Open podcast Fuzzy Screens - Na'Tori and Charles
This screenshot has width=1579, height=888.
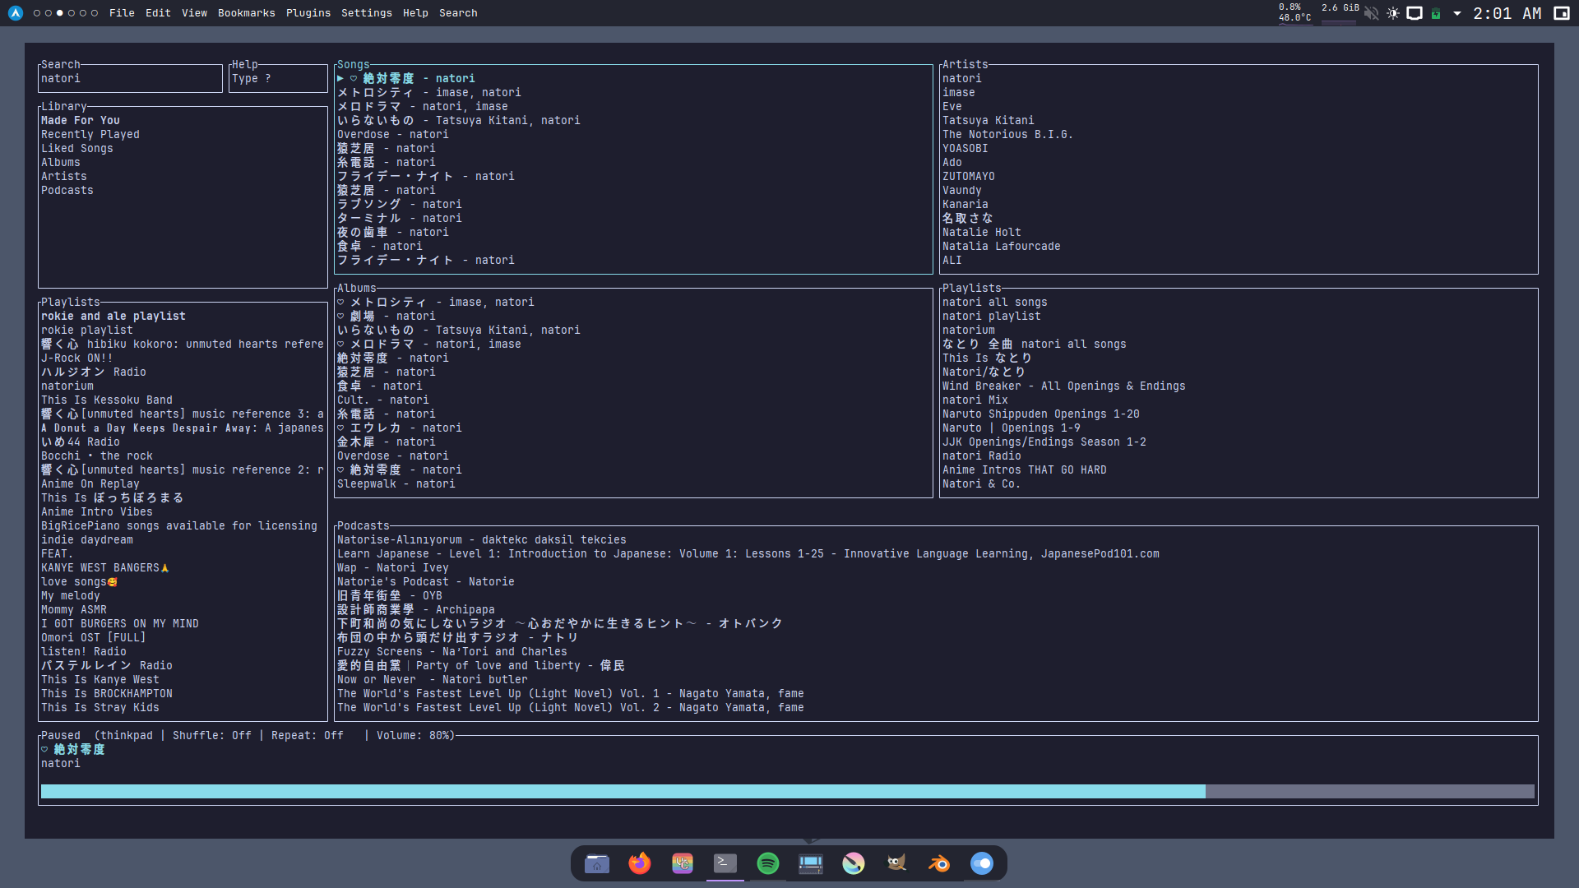tap(452, 652)
